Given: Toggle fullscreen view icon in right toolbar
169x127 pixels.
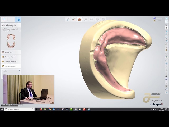Looking at the screenshot, I should (166, 22).
